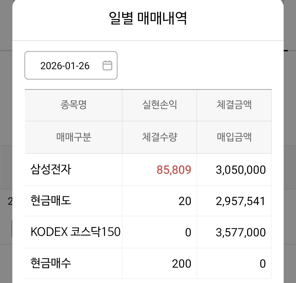Screen dimensions: 296x283
Task: Open the calendar icon date picker
Action: pyautogui.click(x=107, y=66)
